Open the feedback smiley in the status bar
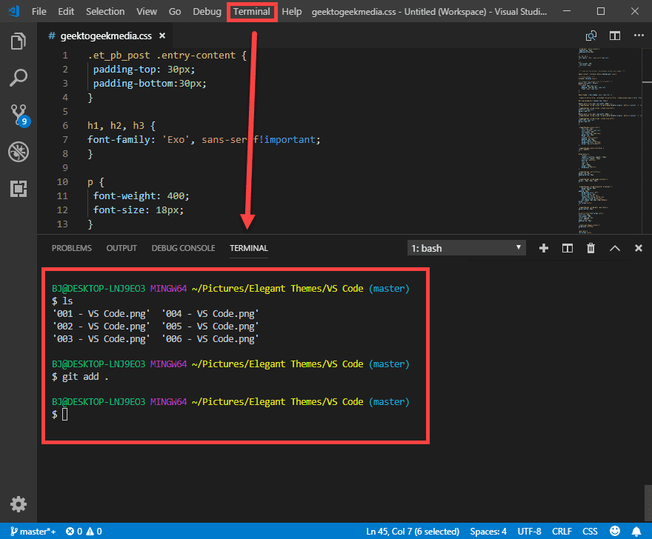The height and width of the screenshot is (539, 652). coord(614,530)
